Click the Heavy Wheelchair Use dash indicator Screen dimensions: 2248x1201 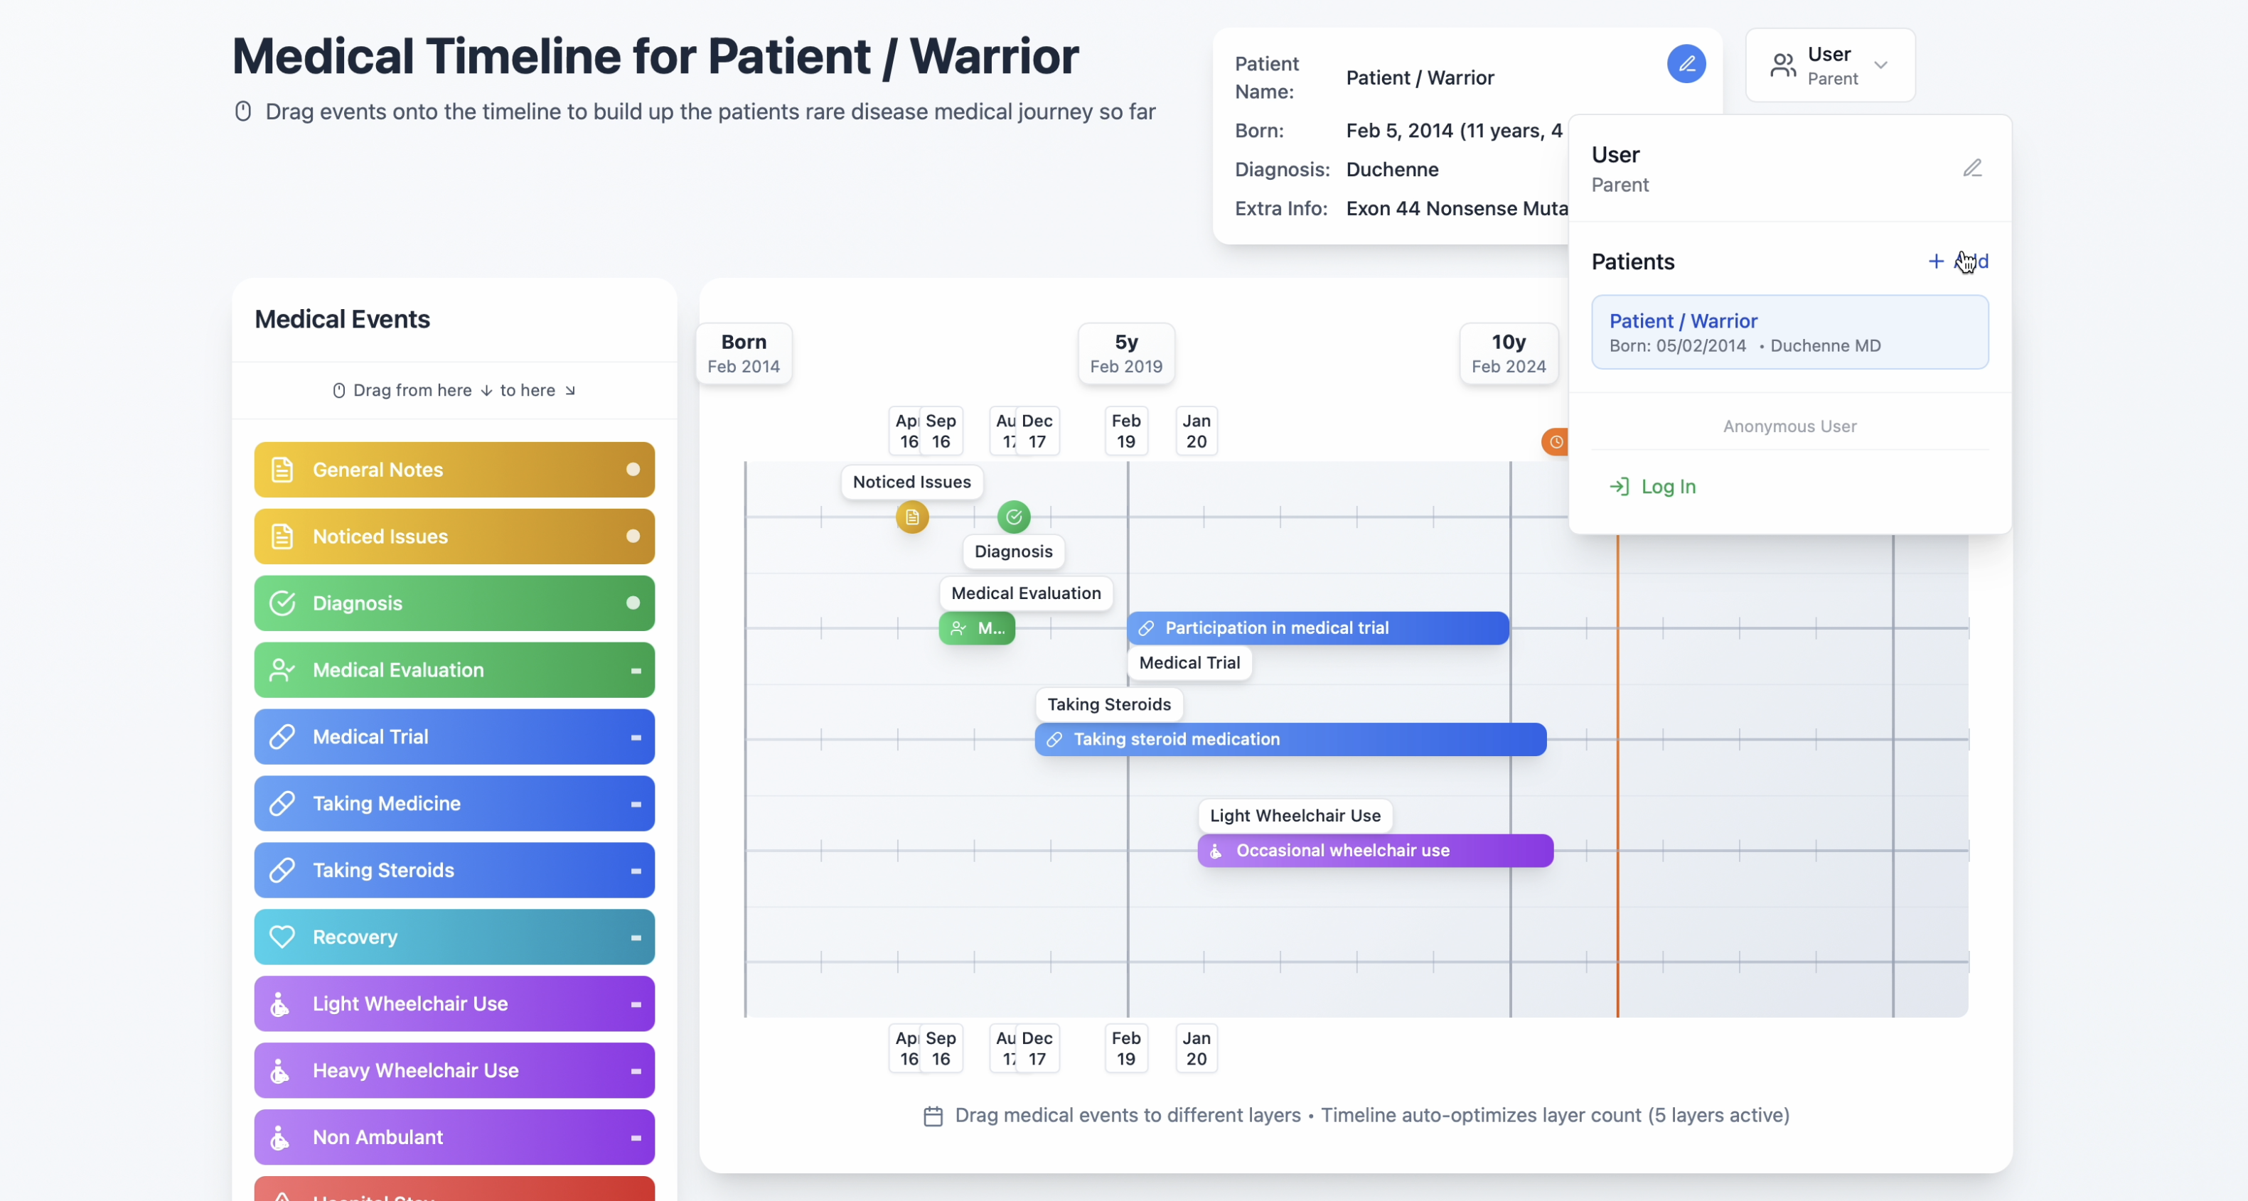point(636,1071)
